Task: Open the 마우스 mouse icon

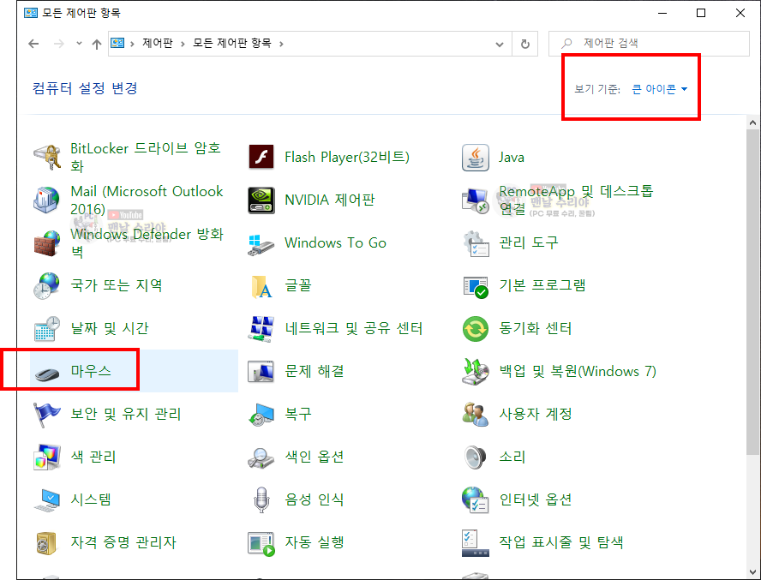Action: click(x=47, y=374)
